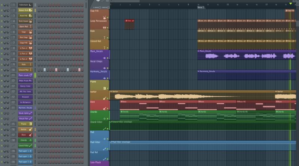Mute the Chords playlist track dot
This screenshot has width=299, height=166.
tap(107, 119)
